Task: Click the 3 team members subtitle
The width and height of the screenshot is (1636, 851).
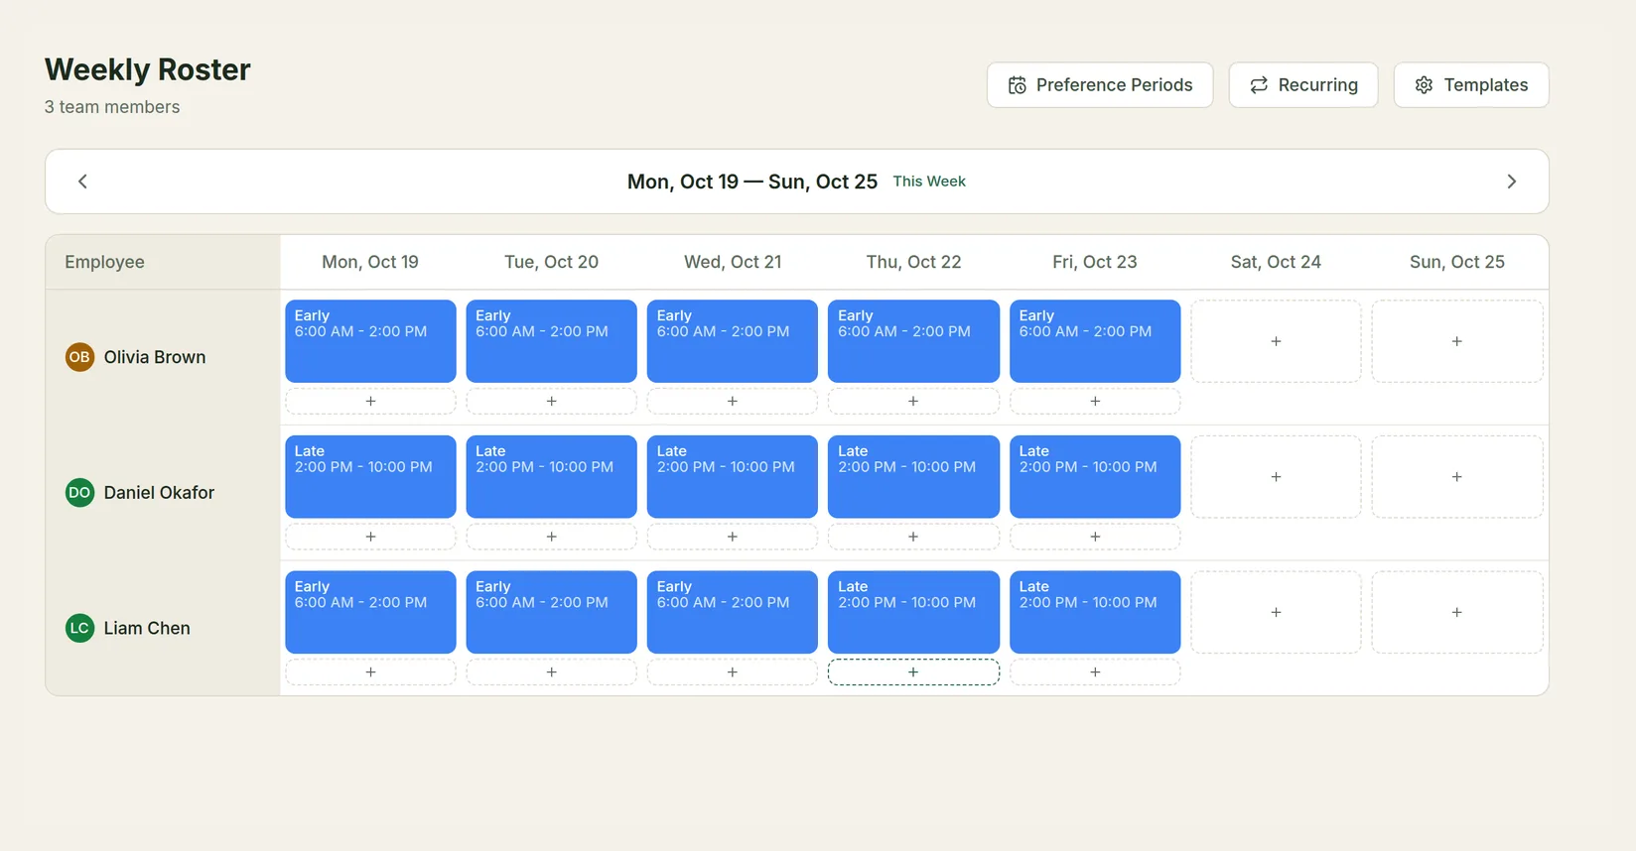Action: point(112,107)
